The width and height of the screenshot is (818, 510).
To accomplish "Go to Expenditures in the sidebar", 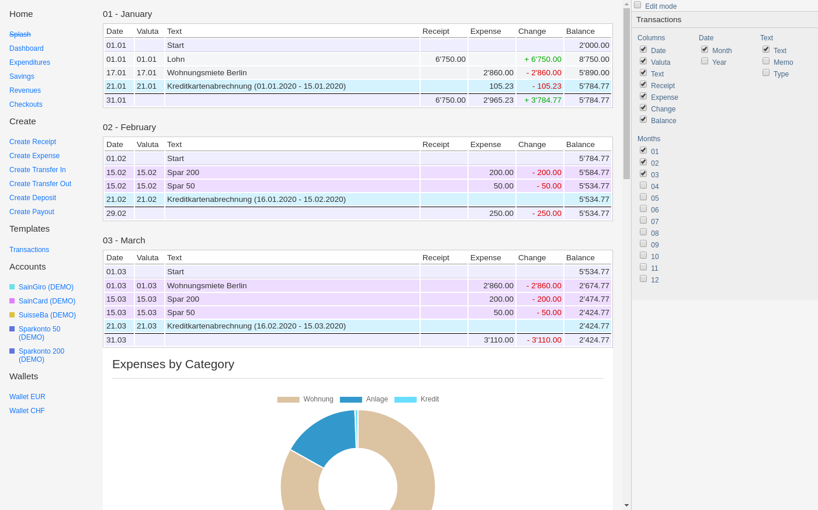I will (30, 62).
